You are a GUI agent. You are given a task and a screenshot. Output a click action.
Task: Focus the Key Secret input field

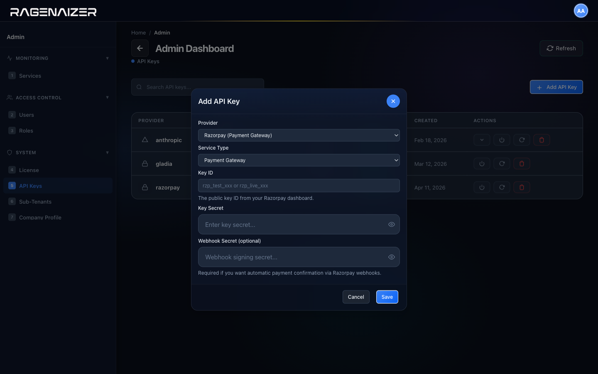(x=299, y=224)
